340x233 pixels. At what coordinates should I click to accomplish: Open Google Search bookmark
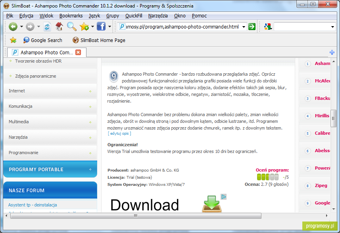[x=43, y=40]
